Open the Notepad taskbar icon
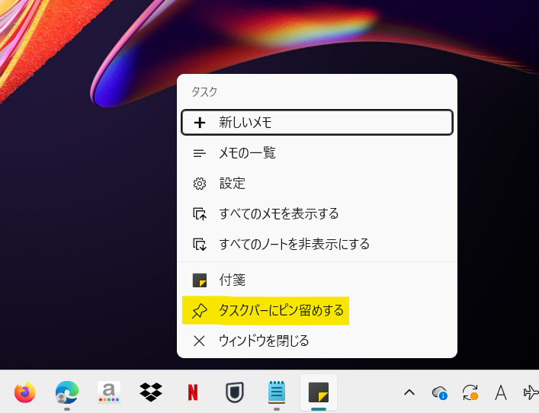 coord(277,392)
